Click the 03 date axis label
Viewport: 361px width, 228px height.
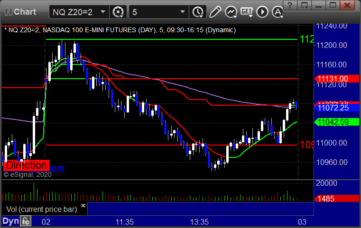pyautogui.click(x=302, y=222)
